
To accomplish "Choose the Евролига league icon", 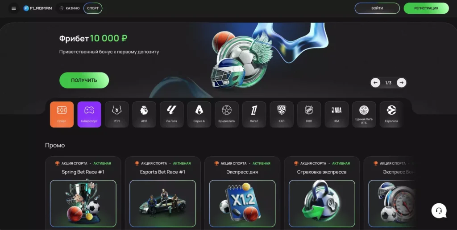I will [x=391, y=114].
